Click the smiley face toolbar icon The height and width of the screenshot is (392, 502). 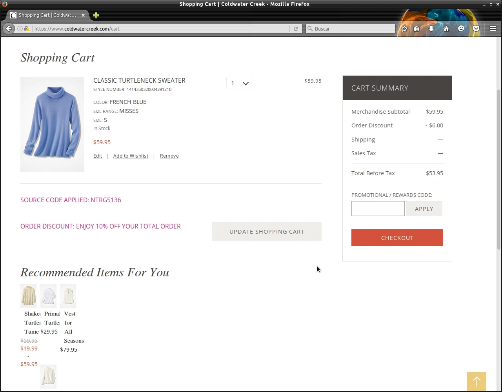461,29
